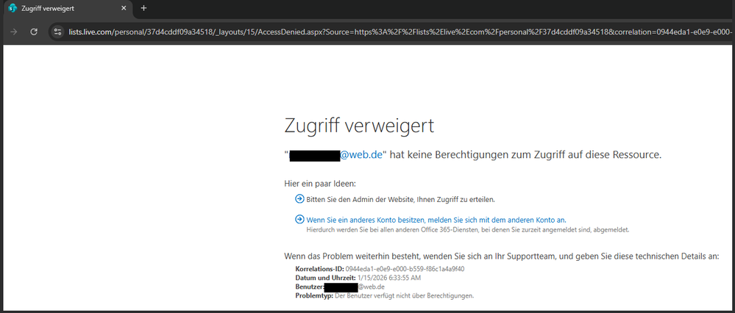Click the lists.live.com address bar URL
The image size is (735, 313).
click(401, 32)
